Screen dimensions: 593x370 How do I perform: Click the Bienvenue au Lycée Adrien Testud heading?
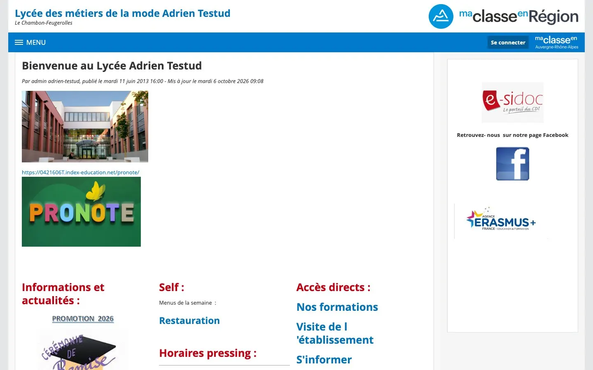pyautogui.click(x=112, y=66)
